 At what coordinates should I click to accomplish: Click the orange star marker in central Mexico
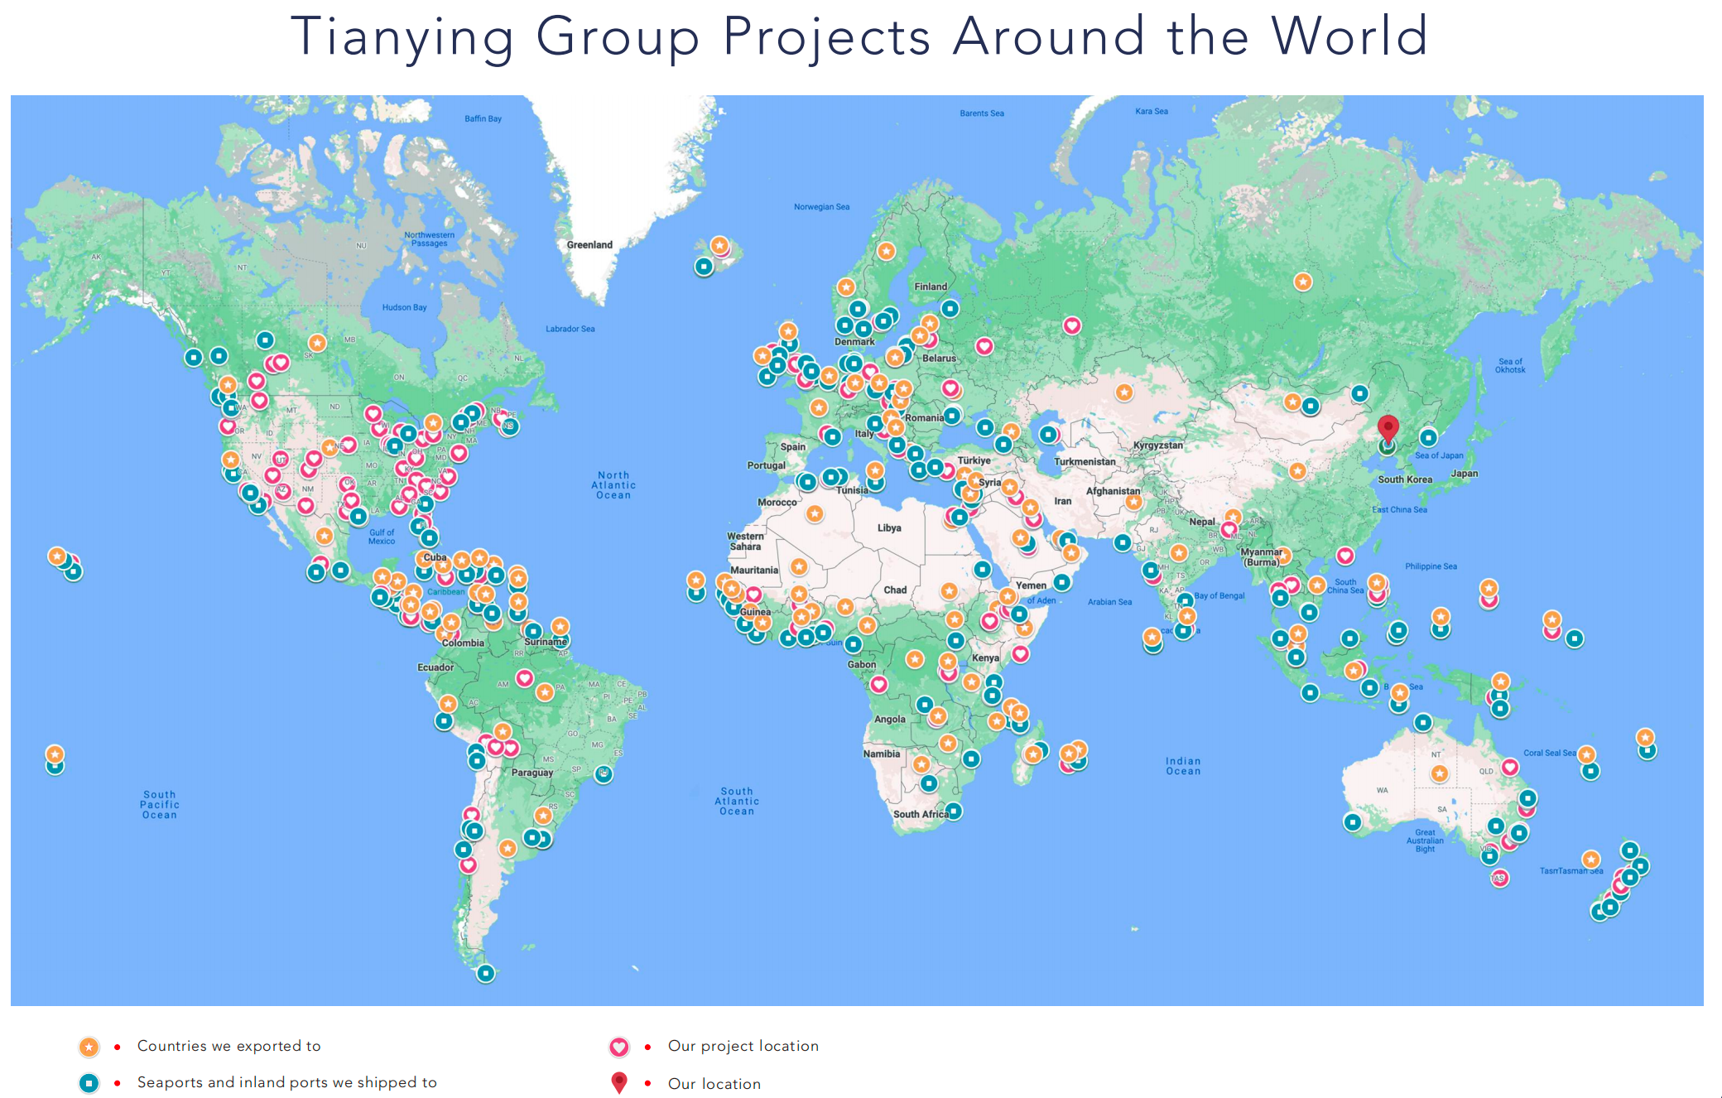click(x=325, y=536)
